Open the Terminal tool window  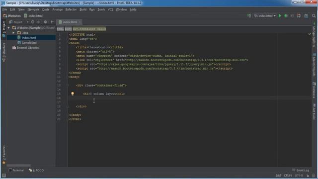pos(16,170)
